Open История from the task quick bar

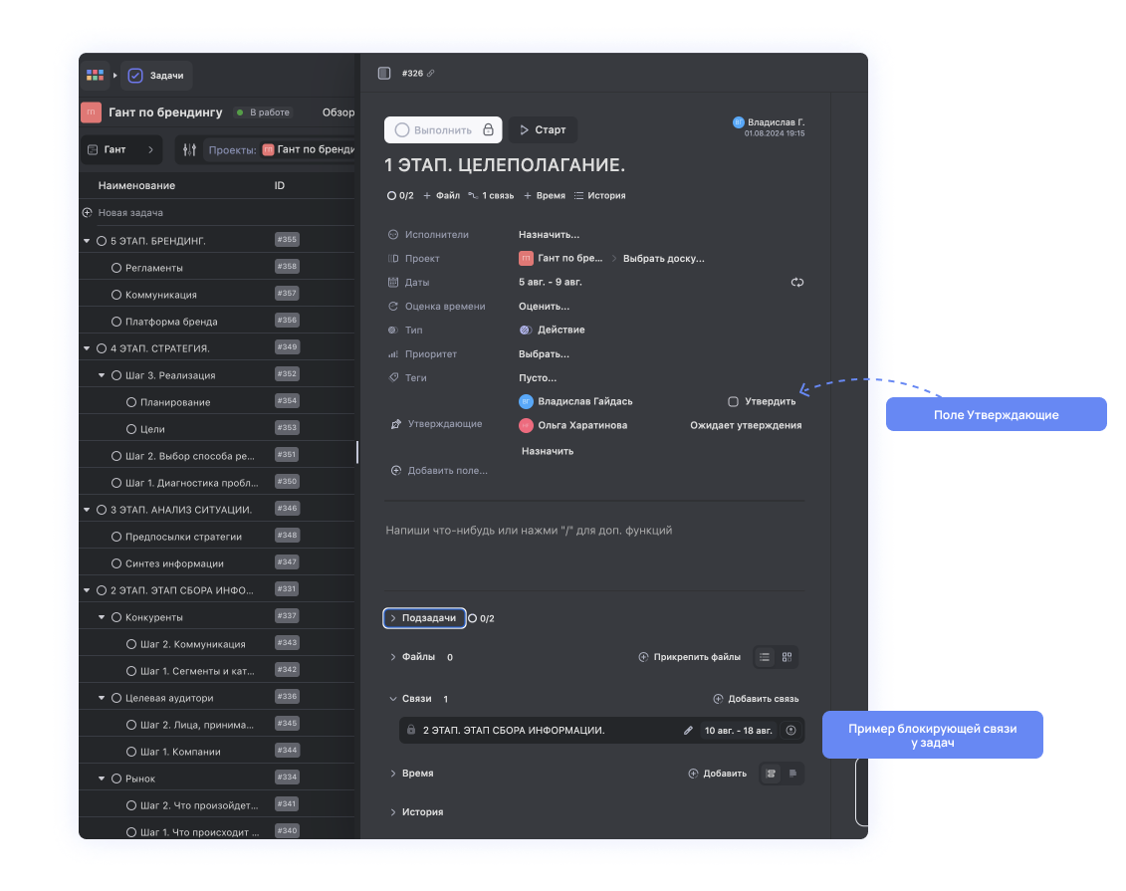599,196
